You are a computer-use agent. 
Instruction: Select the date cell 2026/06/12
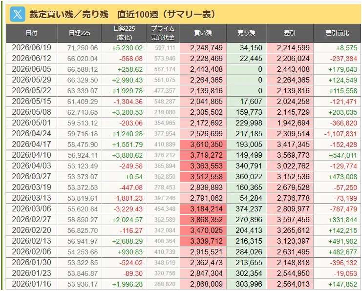click(x=31, y=59)
